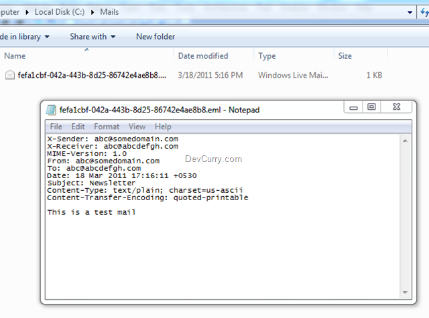
Task: Sort files by the Name column
Action: pos(15,56)
